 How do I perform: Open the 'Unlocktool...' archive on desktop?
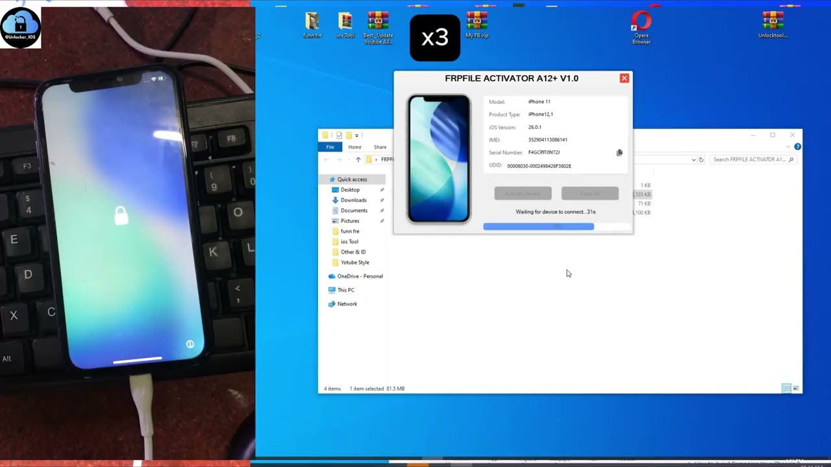point(773,25)
